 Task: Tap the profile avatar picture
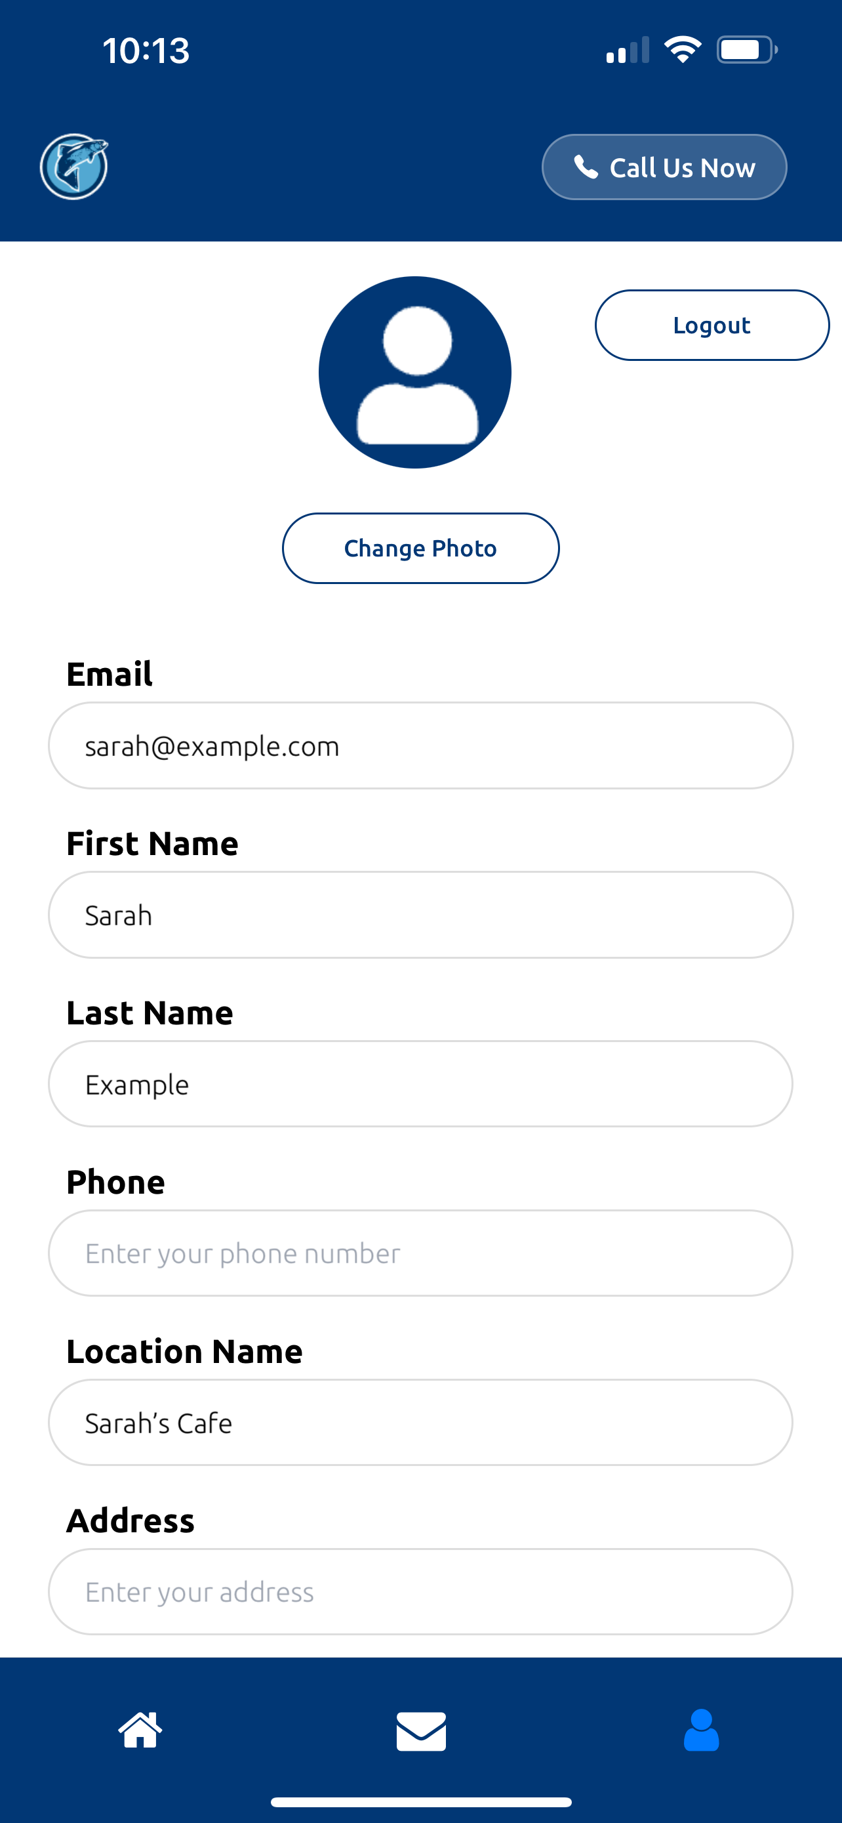pyautogui.click(x=415, y=372)
